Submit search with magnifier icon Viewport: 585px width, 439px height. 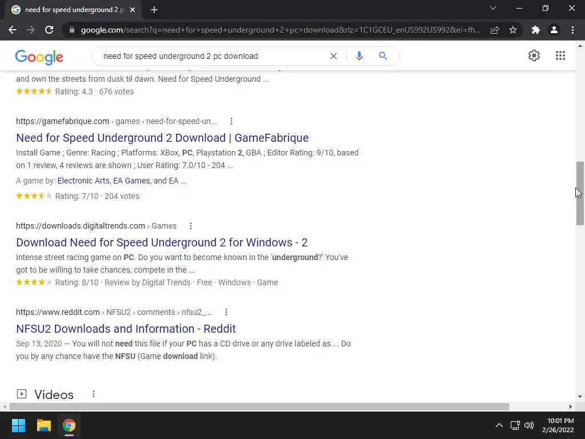click(383, 56)
